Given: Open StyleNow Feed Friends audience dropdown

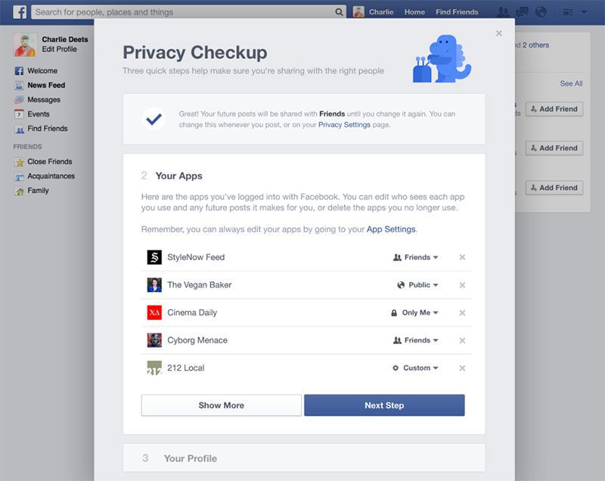Looking at the screenshot, I should click(416, 257).
